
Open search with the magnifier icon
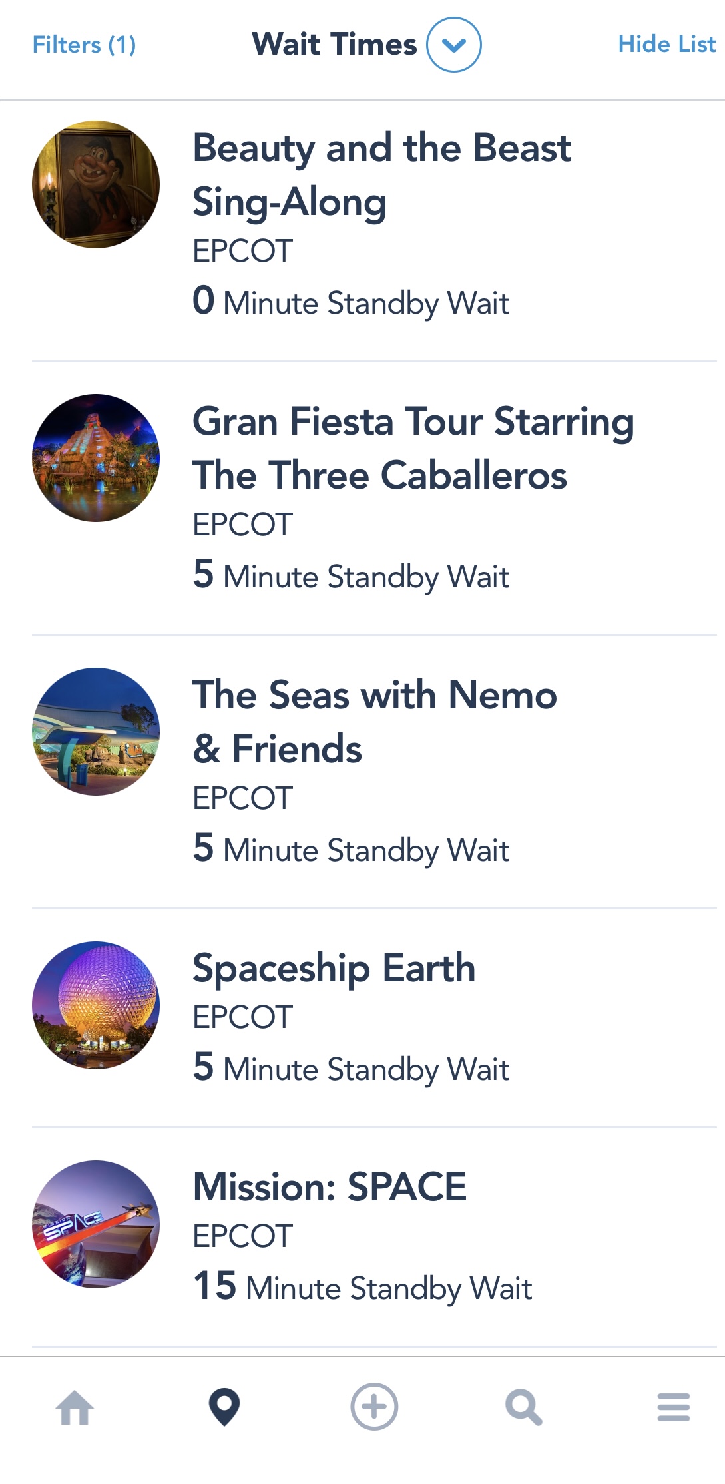523,1407
